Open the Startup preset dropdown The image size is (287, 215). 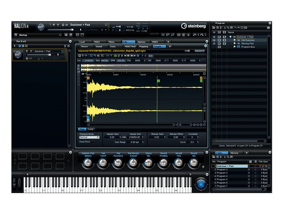(60, 35)
